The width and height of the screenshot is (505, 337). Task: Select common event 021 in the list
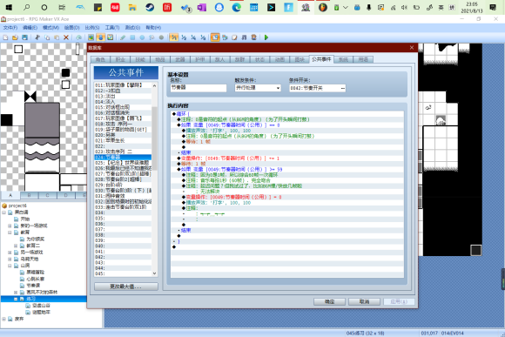[123, 140]
